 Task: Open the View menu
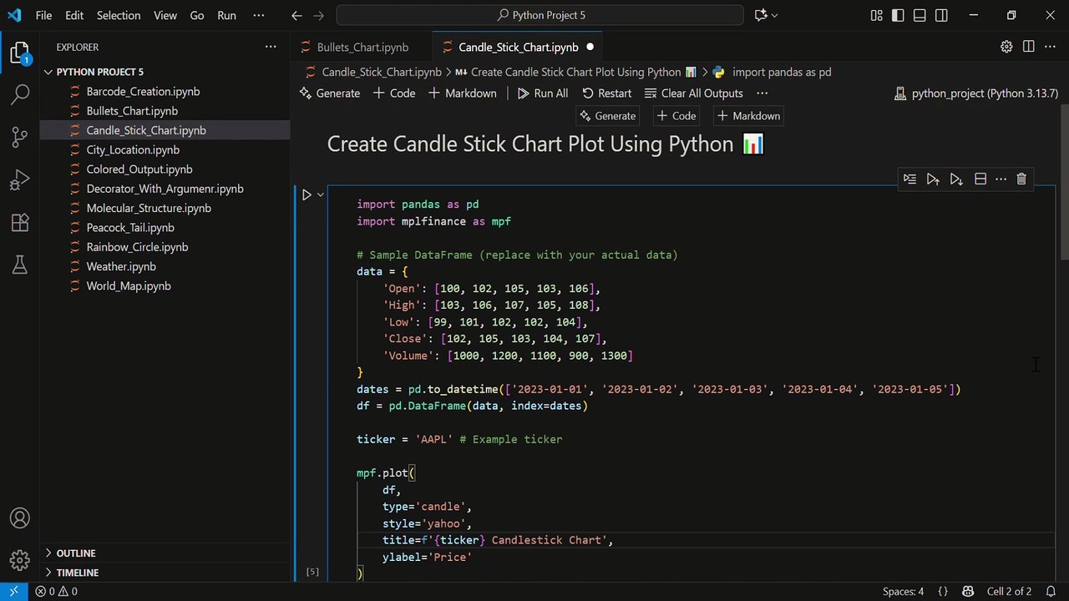(x=165, y=15)
